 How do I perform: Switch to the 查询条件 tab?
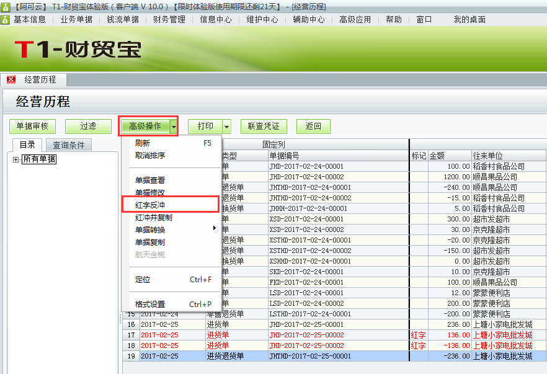pyautogui.click(x=68, y=144)
